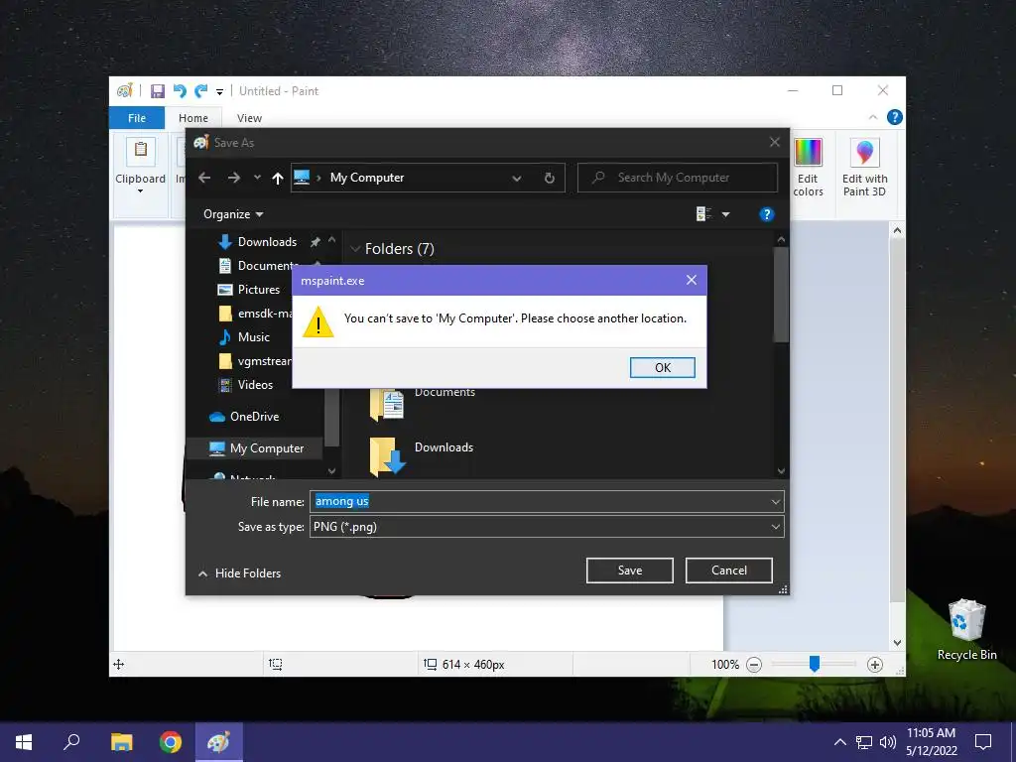Viewport: 1016px width, 762px height.
Task: Open the File tab in Paint
Action: point(137,118)
